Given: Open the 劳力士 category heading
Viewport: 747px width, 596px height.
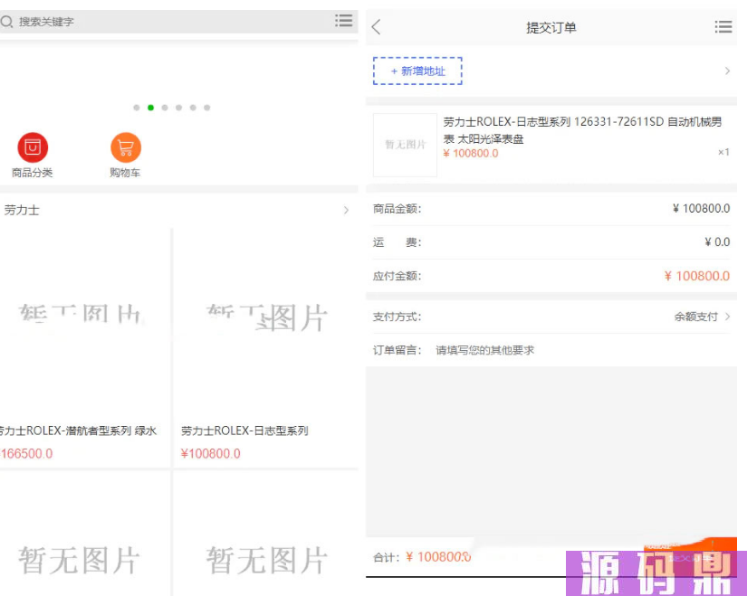Looking at the screenshot, I should click(x=22, y=210).
